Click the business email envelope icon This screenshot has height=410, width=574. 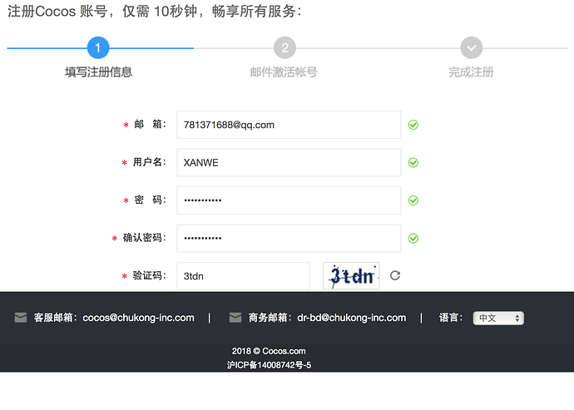[235, 318]
